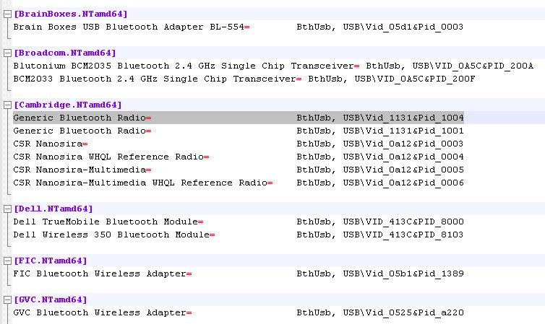Collapse the [Cambridge.NTamd64] section fold
The image size is (545, 324).
pos(7,105)
